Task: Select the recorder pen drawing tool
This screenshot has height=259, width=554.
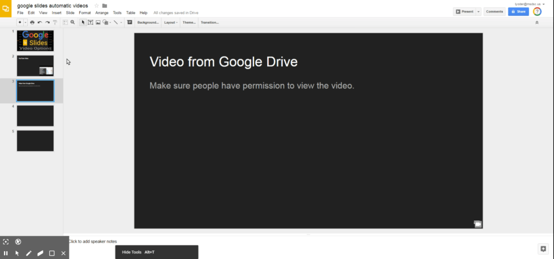Action: 29,253
